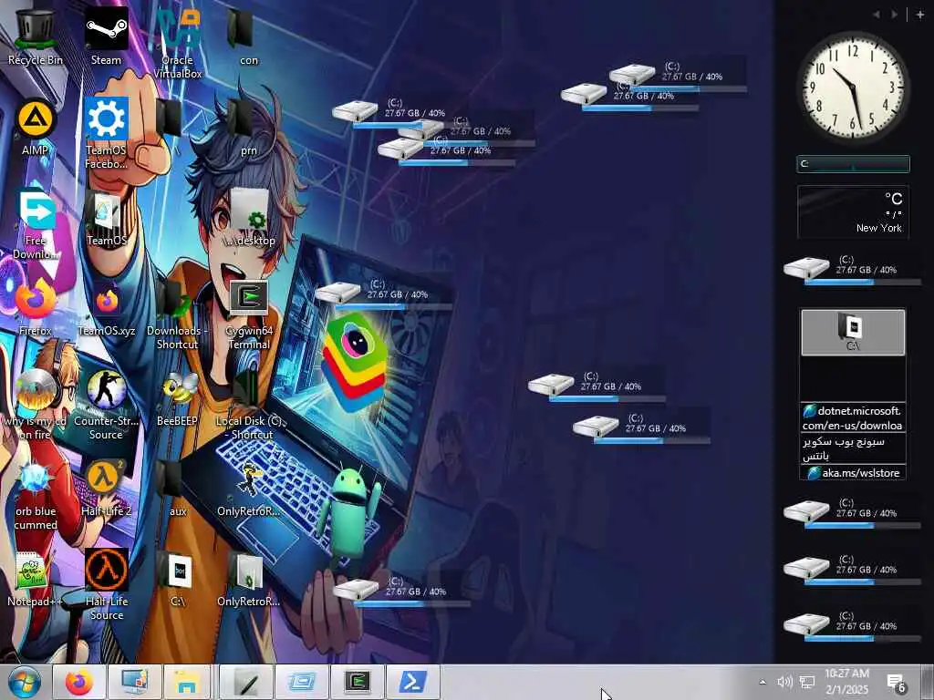Open Firefox from the taskbar
This screenshot has height=700, width=934.
pos(78,682)
